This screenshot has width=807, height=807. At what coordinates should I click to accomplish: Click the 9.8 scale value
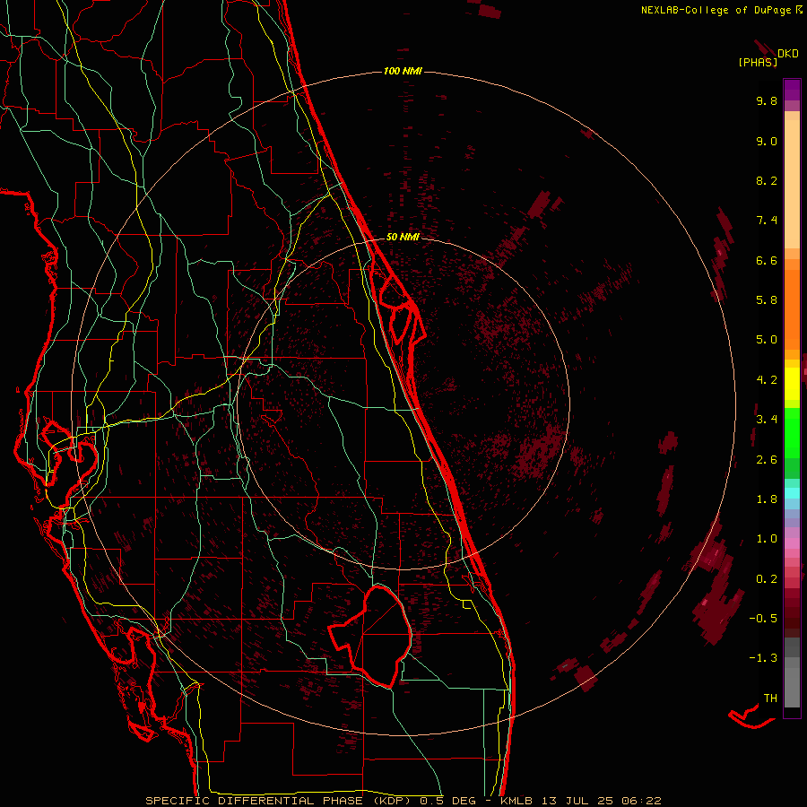point(767,100)
